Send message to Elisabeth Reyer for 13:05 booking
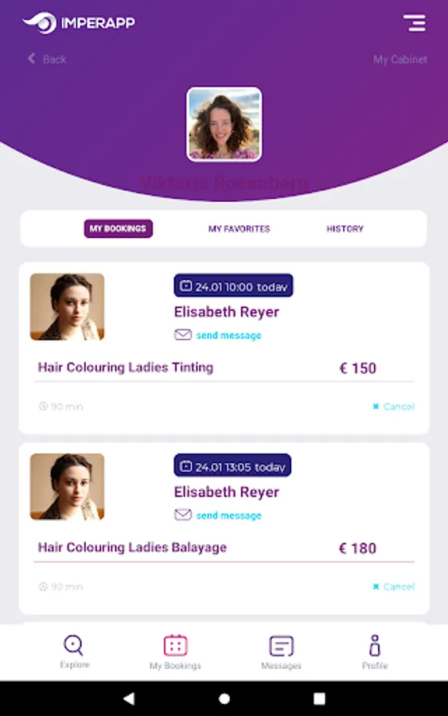The width and height of the screenshot is (448, 716). tap(229, 516)
